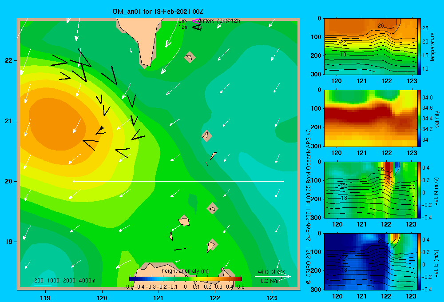Click the east endpoint of the transect line
The width and height of the screenshot is (444, 302).
(283, 181)
